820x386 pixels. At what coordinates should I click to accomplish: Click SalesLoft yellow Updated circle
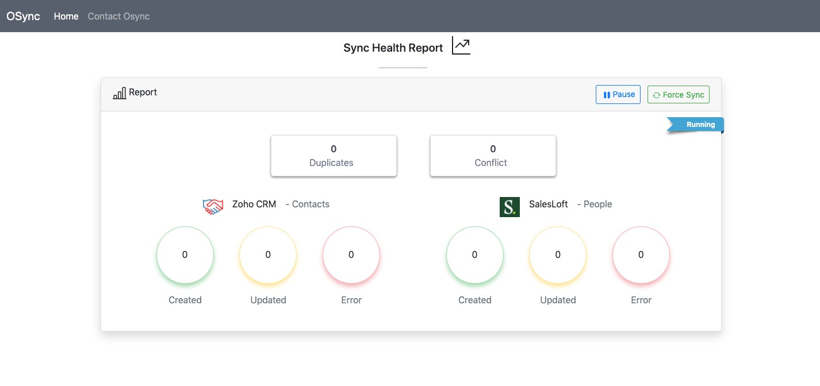pos(558,255)
